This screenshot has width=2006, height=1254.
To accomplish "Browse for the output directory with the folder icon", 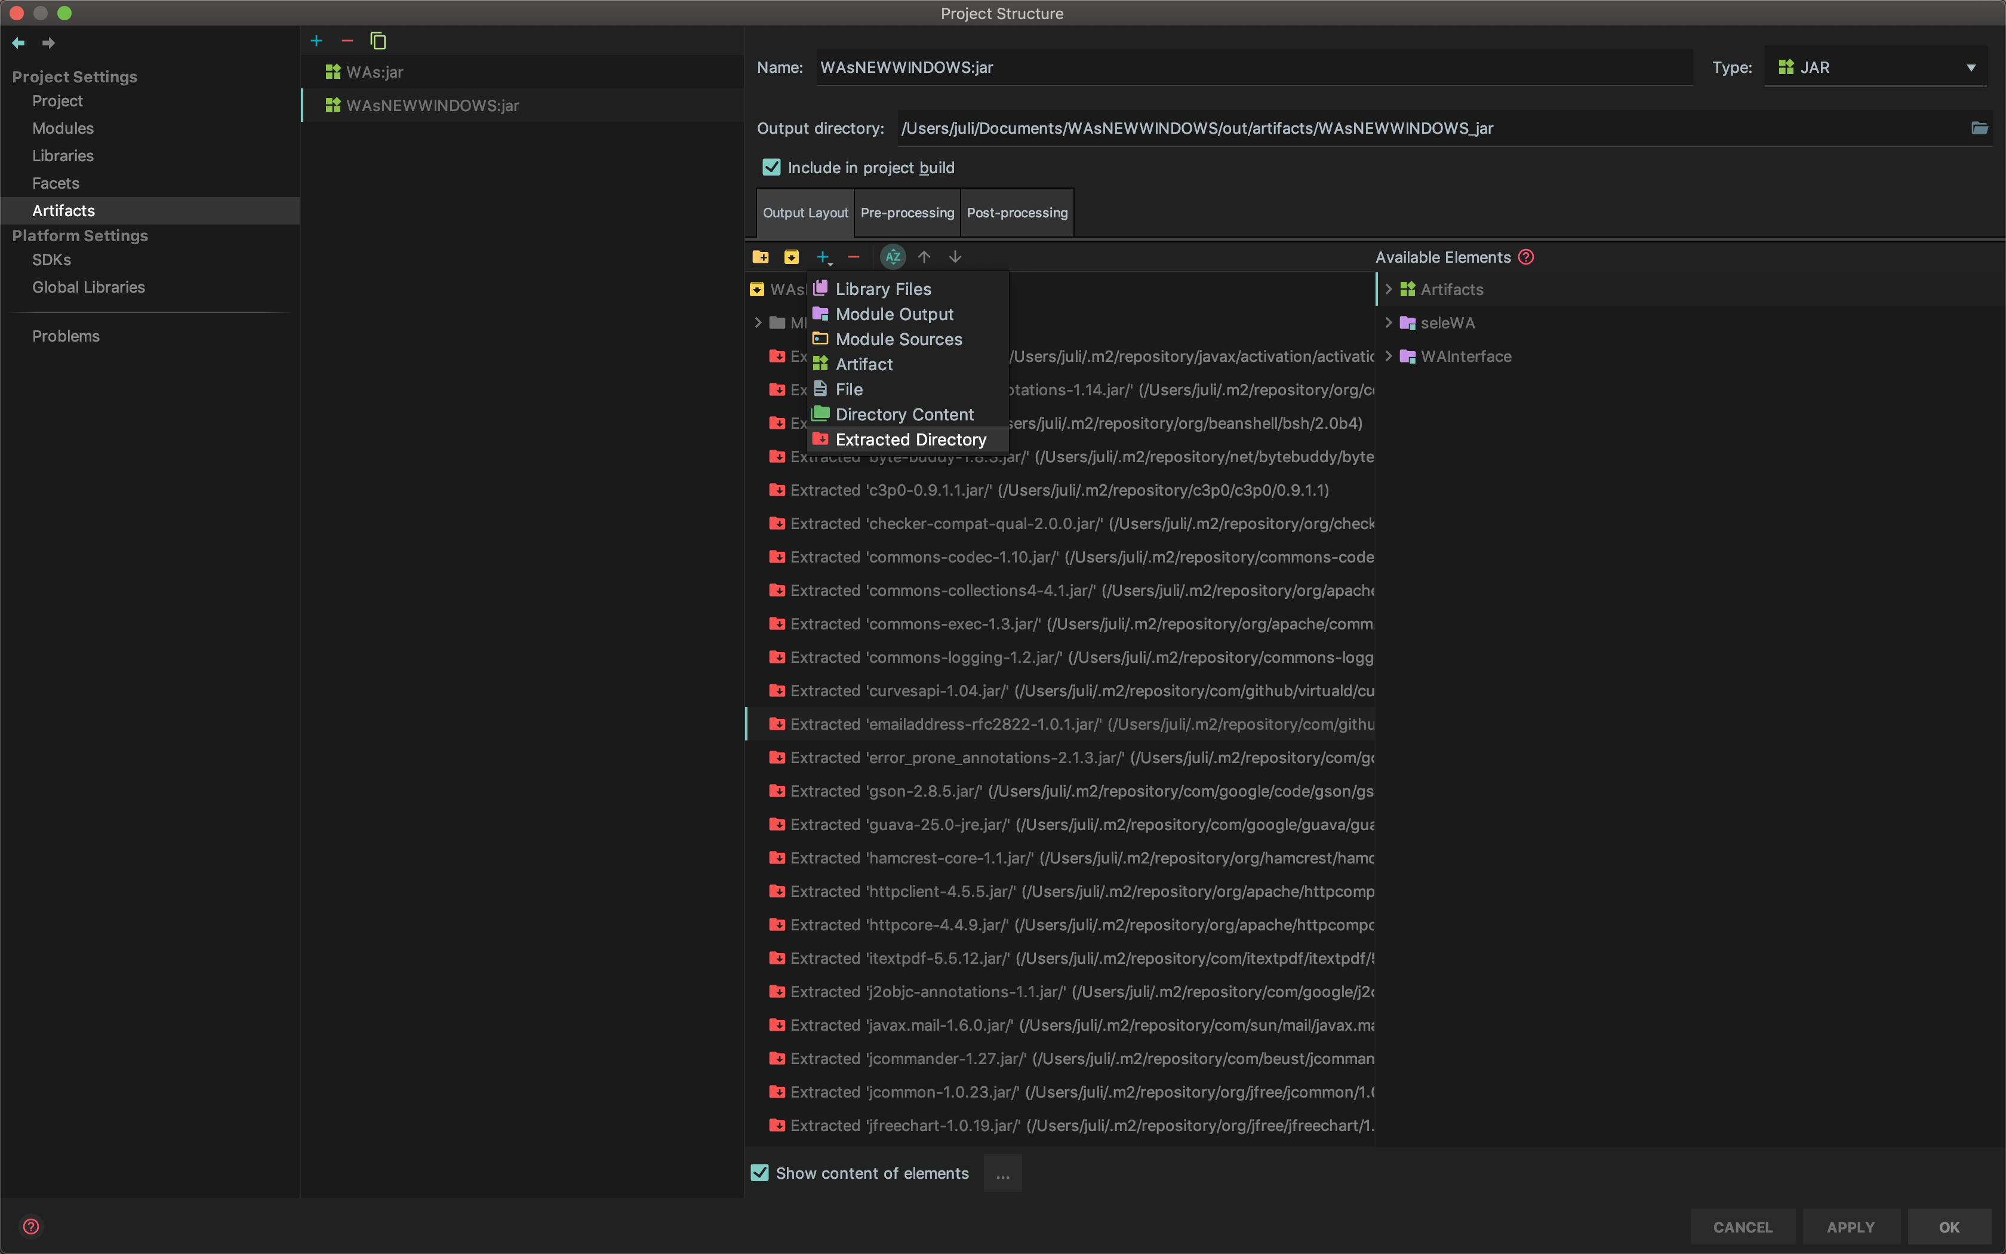I will (1980, 128).
